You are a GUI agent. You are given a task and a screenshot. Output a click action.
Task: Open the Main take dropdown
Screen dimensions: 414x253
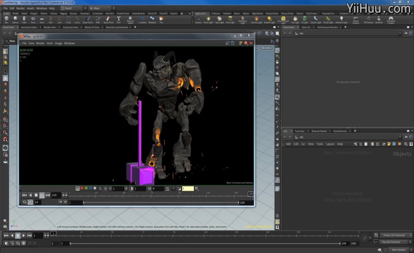coord(102,8)
